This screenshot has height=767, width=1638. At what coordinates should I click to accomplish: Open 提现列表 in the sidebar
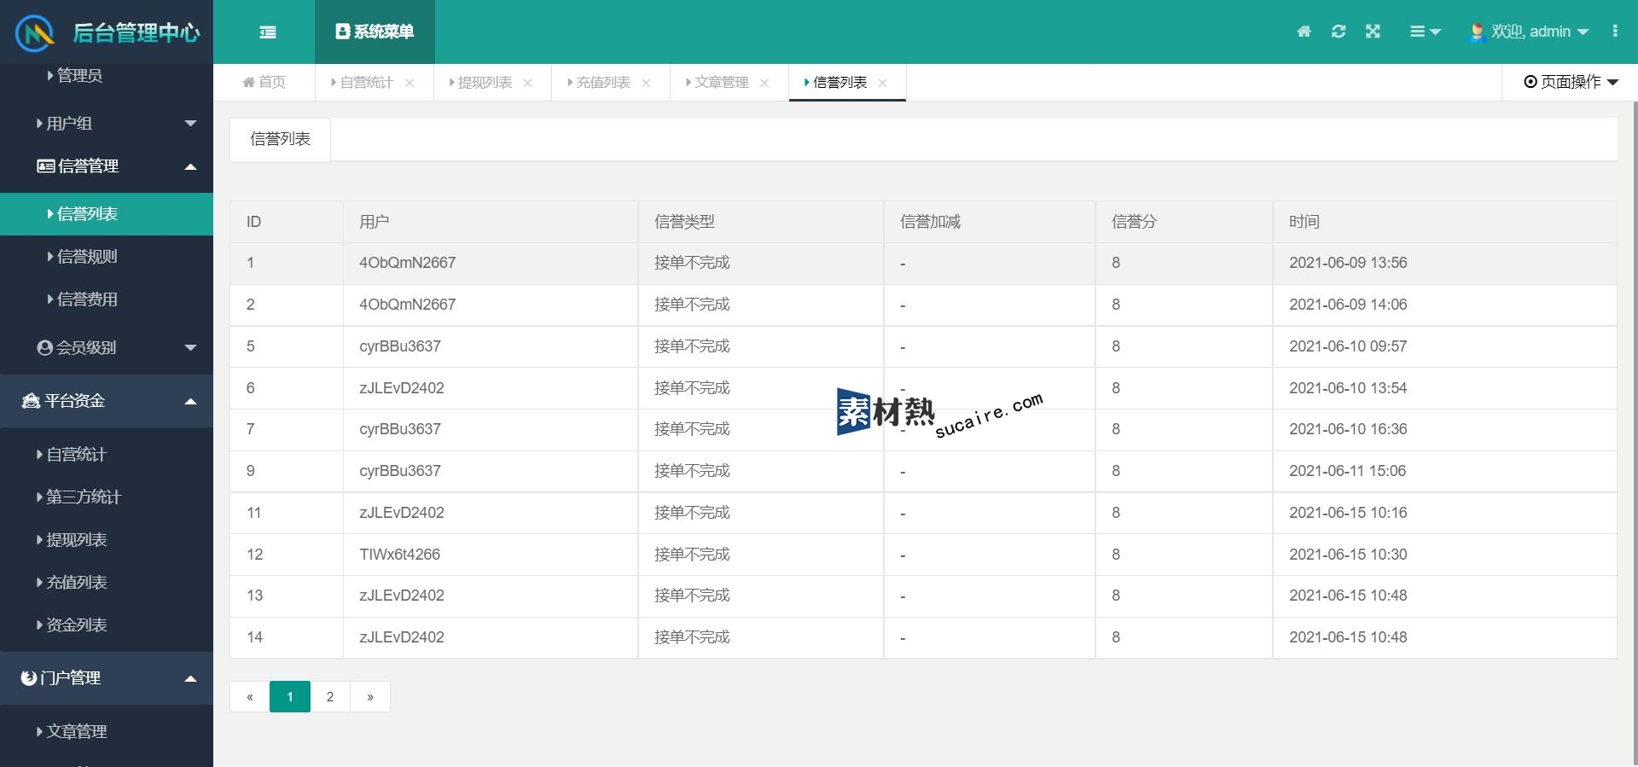(x=107, y=539)
